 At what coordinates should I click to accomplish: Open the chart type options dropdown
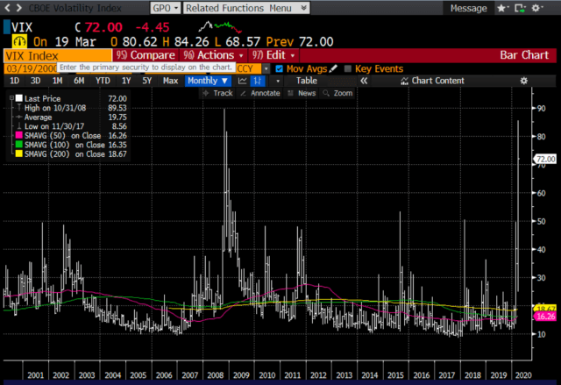coord(278,81)
